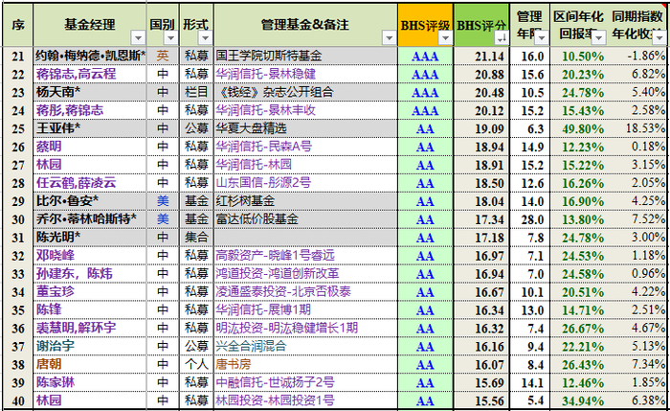
Task: Select manager cell 邓晓峰
Action: pos(90,256)
